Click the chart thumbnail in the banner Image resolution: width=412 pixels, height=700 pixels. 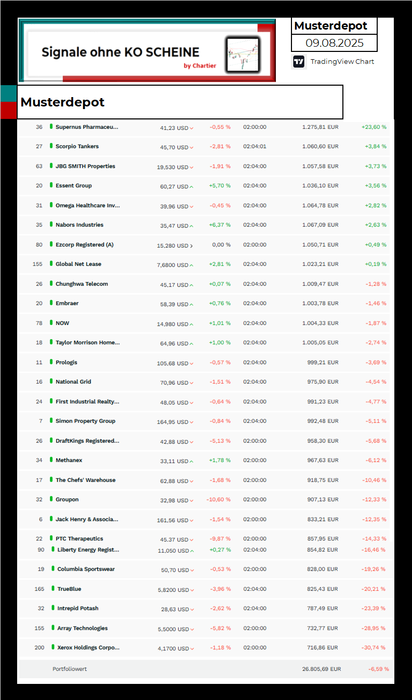click(x=243, y=55)
